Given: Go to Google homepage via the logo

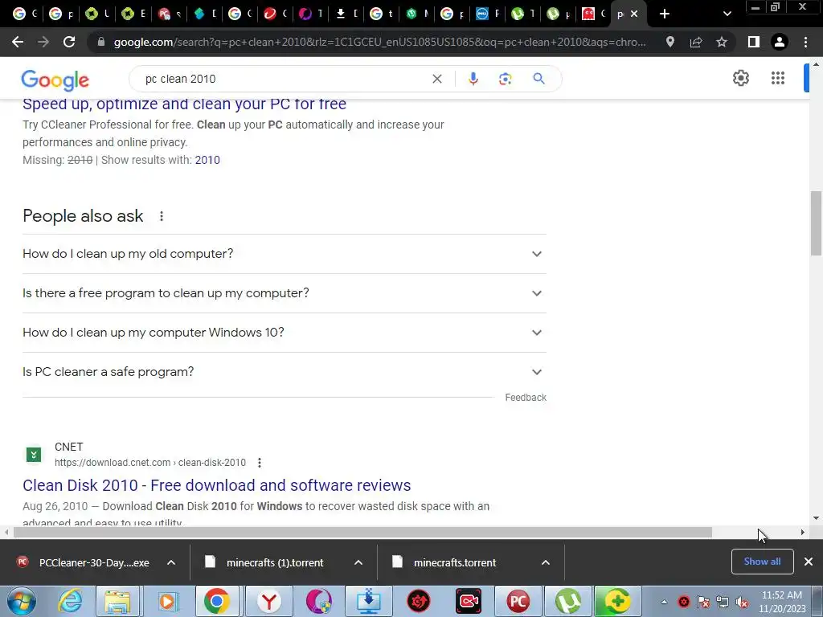Looking at the screenshot, I should click(55, 80).
